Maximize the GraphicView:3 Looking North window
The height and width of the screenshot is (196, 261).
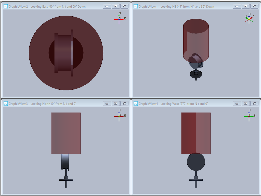pyautogui.click(x=115, y=103)
